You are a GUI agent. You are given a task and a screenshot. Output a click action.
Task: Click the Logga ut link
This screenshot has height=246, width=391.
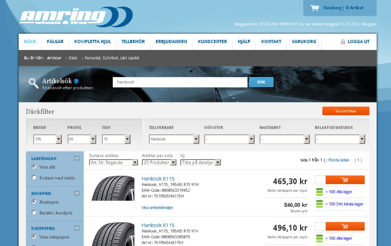(x=359, y=41)
